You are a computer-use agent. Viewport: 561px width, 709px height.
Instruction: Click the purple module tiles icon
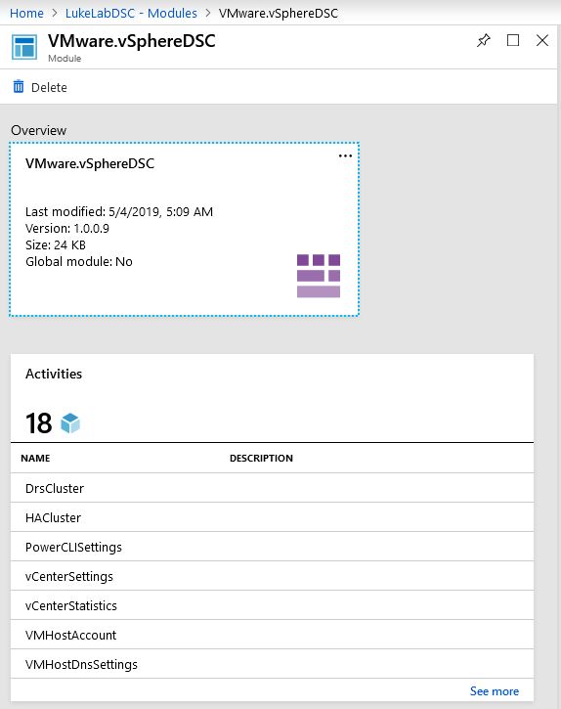319,276
